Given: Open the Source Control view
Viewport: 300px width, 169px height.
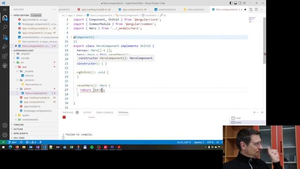Looking at the screenshot, I should [x=5, y=37].
